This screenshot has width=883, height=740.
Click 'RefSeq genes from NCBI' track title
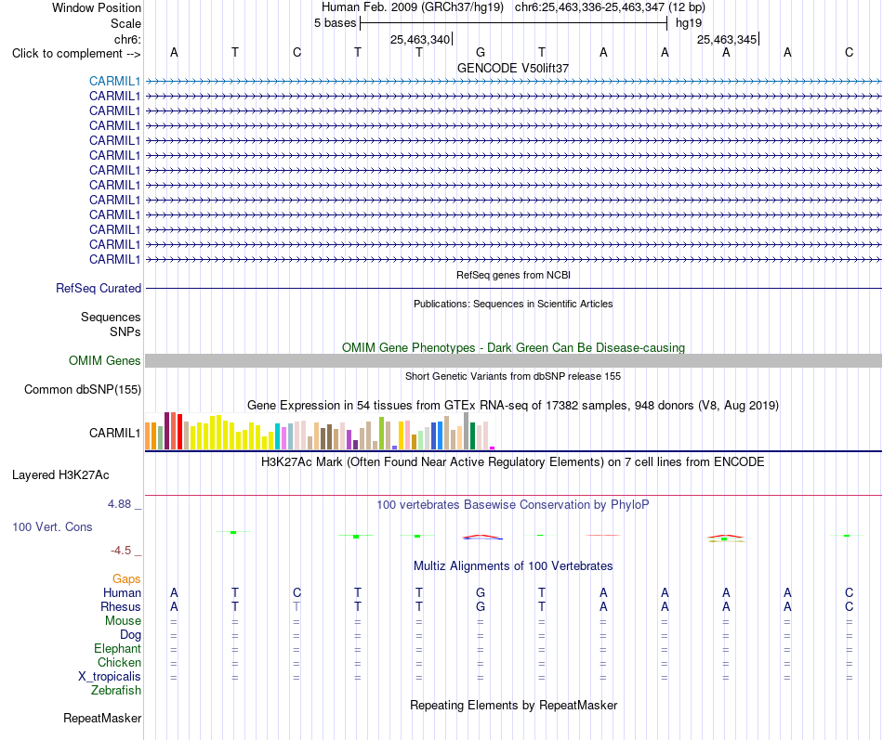click(x=513, y=275)
